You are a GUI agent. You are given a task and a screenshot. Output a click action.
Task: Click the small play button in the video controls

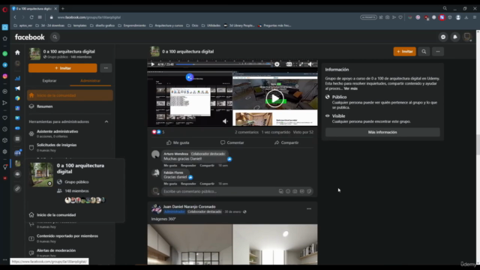[x=152, y=64]
